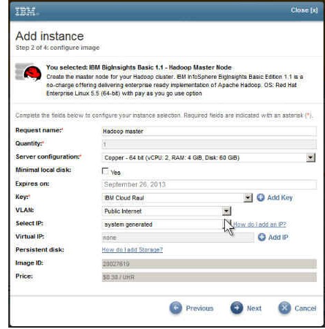Tick the Minimal local disk Yes checkbox

(x=105, y=171)
